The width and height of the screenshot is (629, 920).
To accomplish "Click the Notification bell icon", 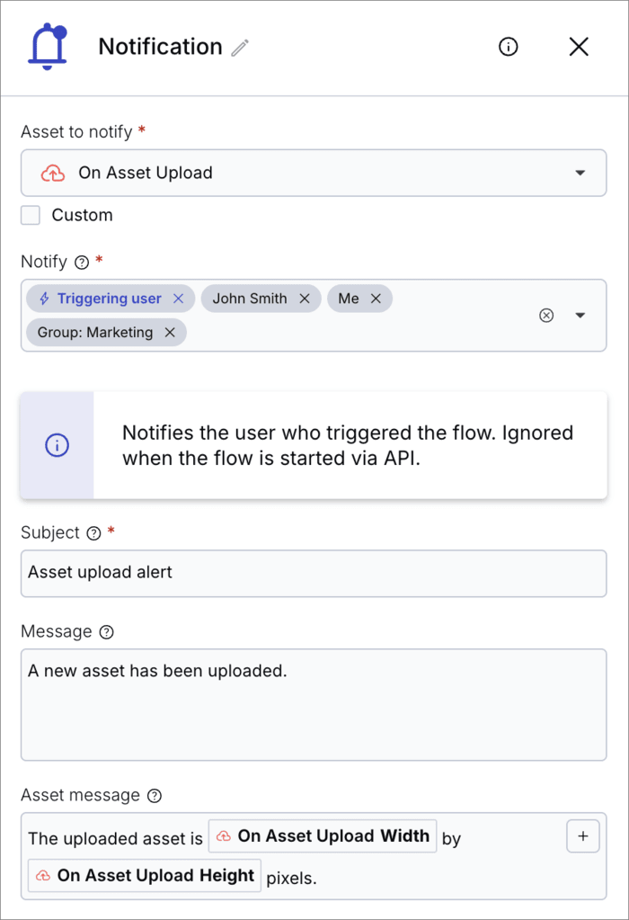I will (x=48, y=47).
